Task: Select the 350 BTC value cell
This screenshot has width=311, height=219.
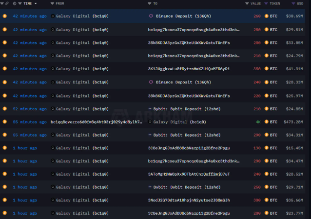Action: [x=257, y=69]
